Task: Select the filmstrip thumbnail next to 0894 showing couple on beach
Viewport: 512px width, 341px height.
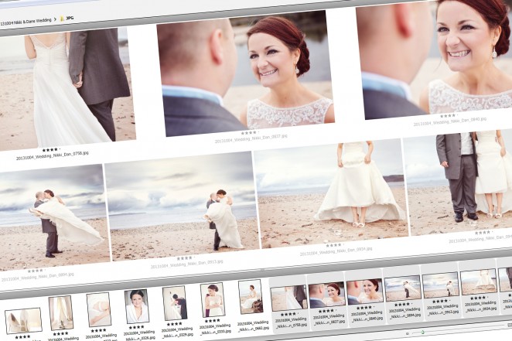Action: point(441,285)
